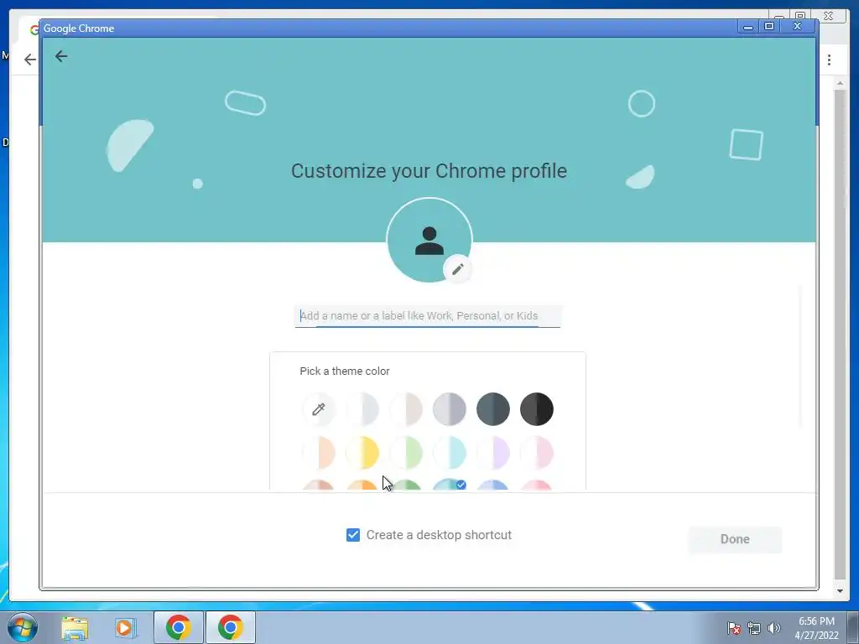Click back arrow in the background Chrome window
The image size is (859, 644).
(30, 60)
